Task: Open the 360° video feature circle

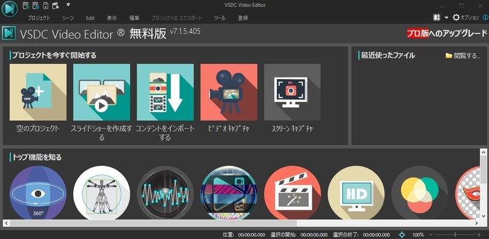Action: click(x=38, y=193)
